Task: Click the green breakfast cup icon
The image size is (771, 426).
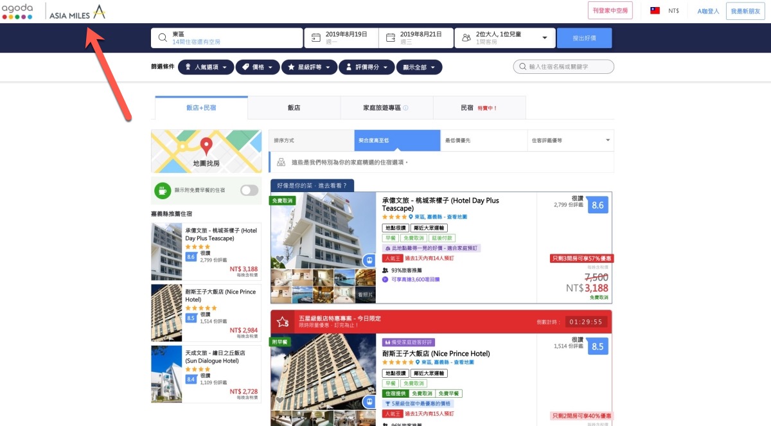Action: coord(163,190)
